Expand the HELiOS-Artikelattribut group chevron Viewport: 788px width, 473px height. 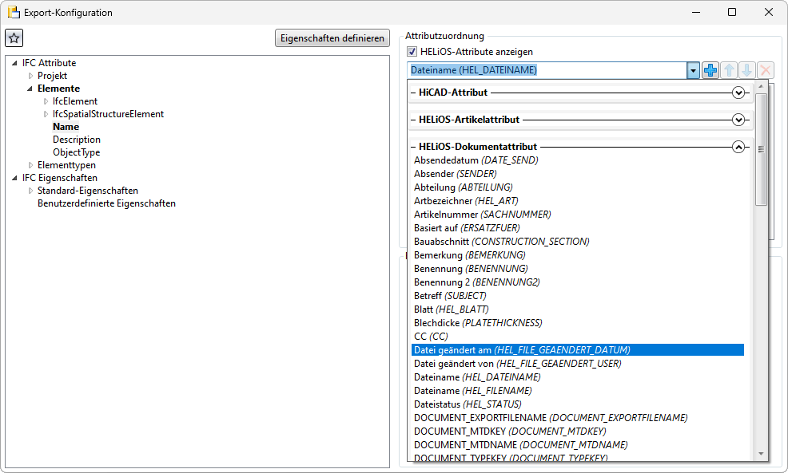(x=738, y=120)
